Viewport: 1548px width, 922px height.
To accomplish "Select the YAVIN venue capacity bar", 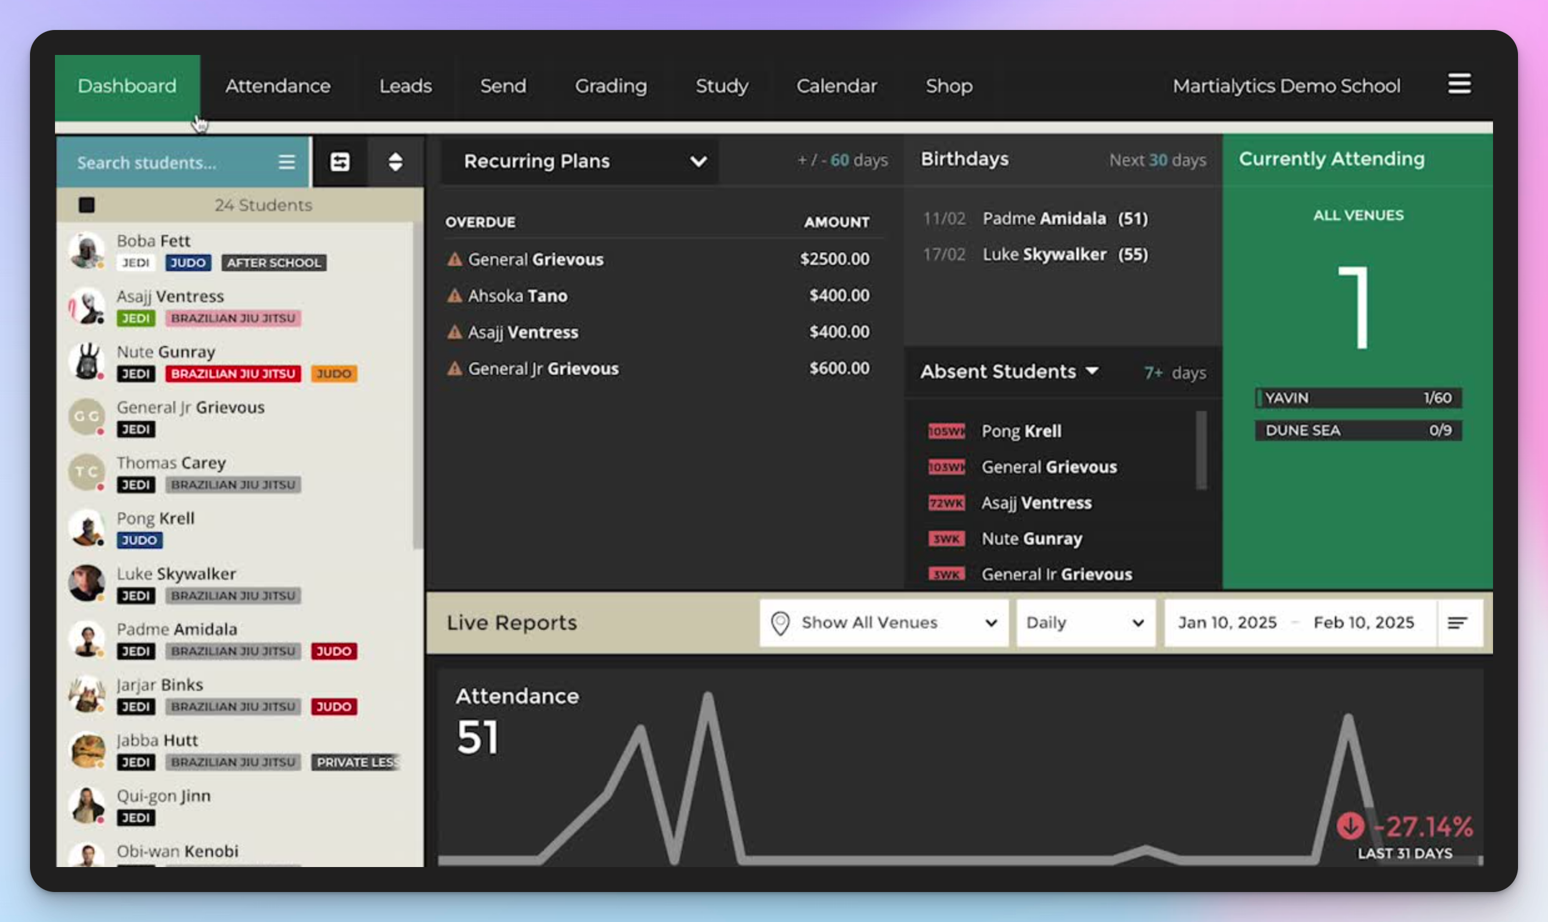I will 1358,398.
